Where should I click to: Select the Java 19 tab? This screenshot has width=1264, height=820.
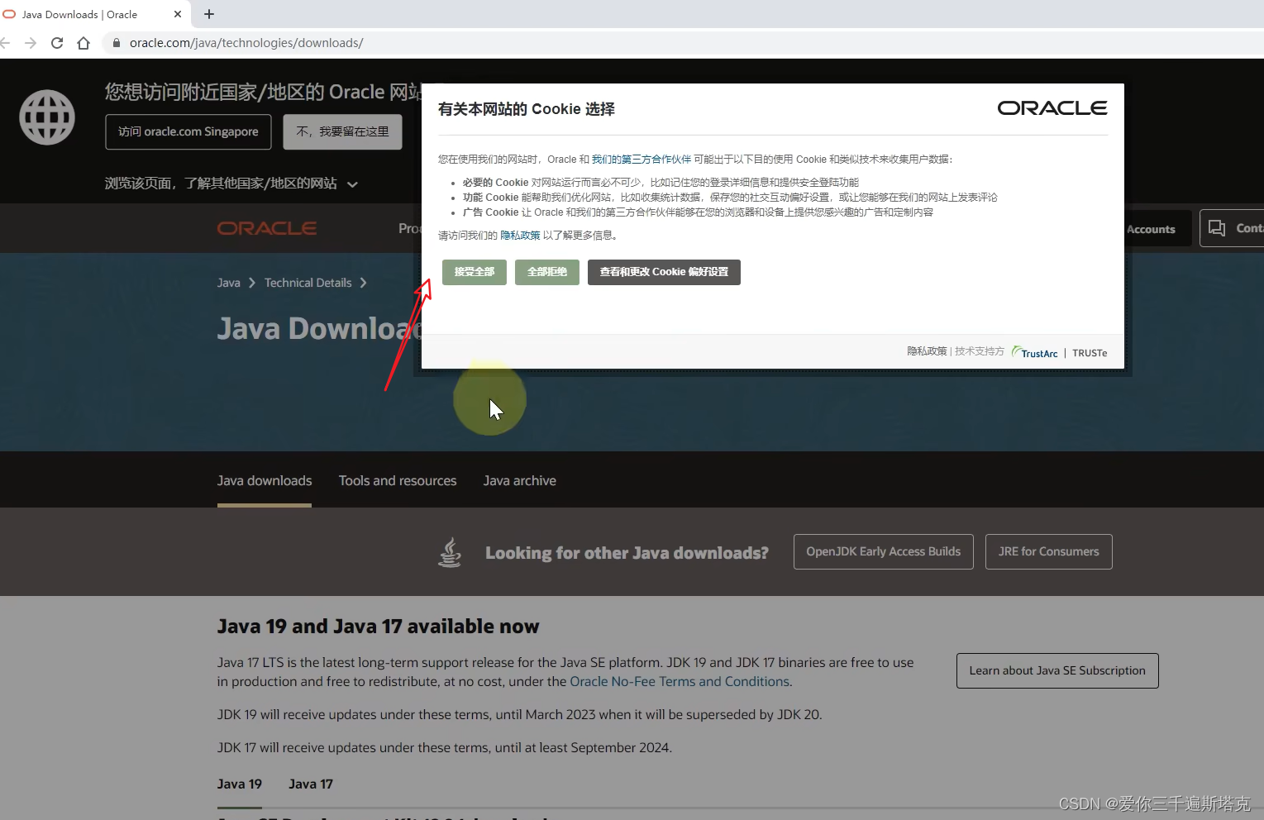(x=240, y=784)
